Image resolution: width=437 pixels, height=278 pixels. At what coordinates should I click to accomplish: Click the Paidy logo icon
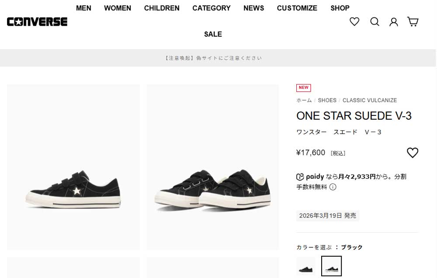[300, 177]
